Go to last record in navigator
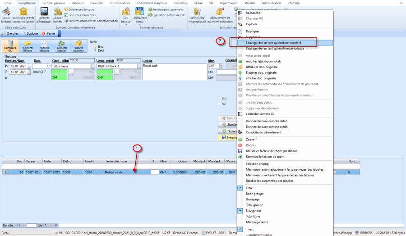Viewport: 406px width, 236px height. click(55, 225)
